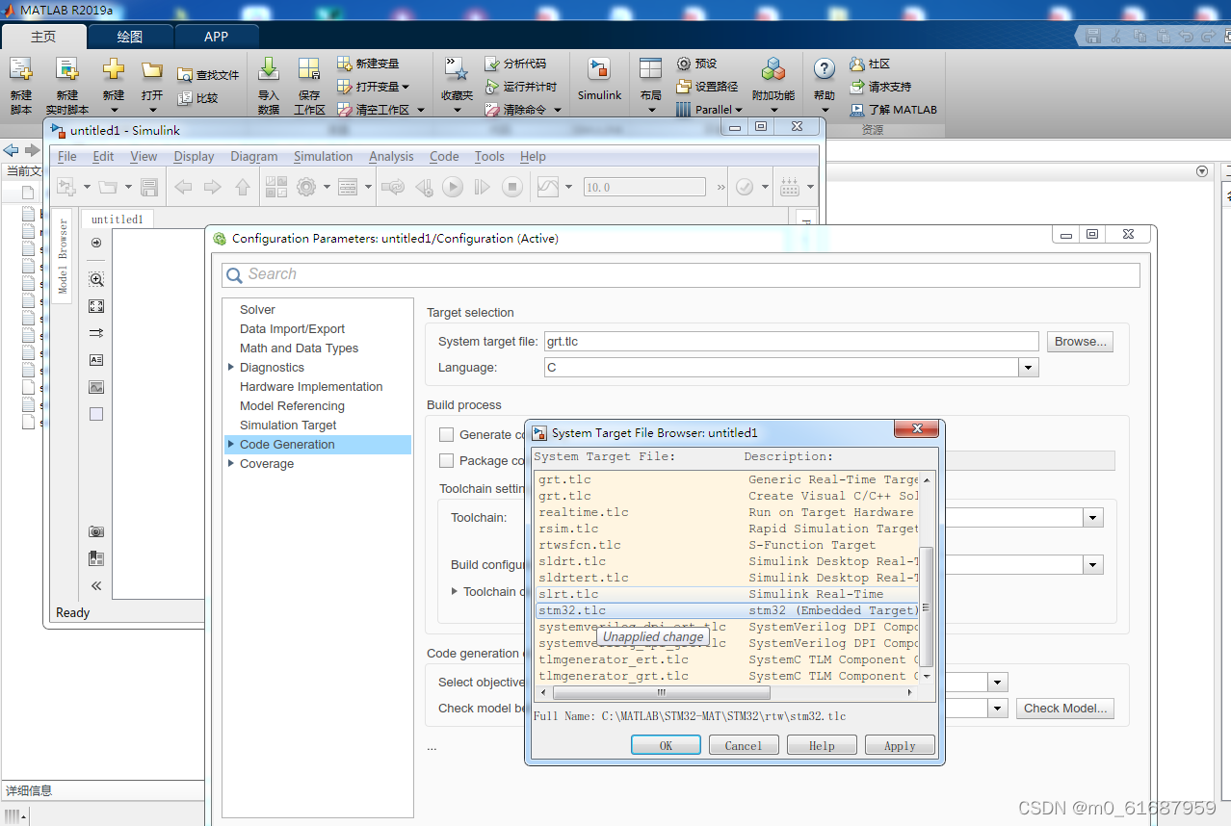Click the simulation stop time field 10.0

click(x=644, y=187)
